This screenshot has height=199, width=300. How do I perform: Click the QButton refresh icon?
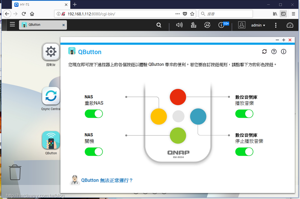(x=265, y=52)
